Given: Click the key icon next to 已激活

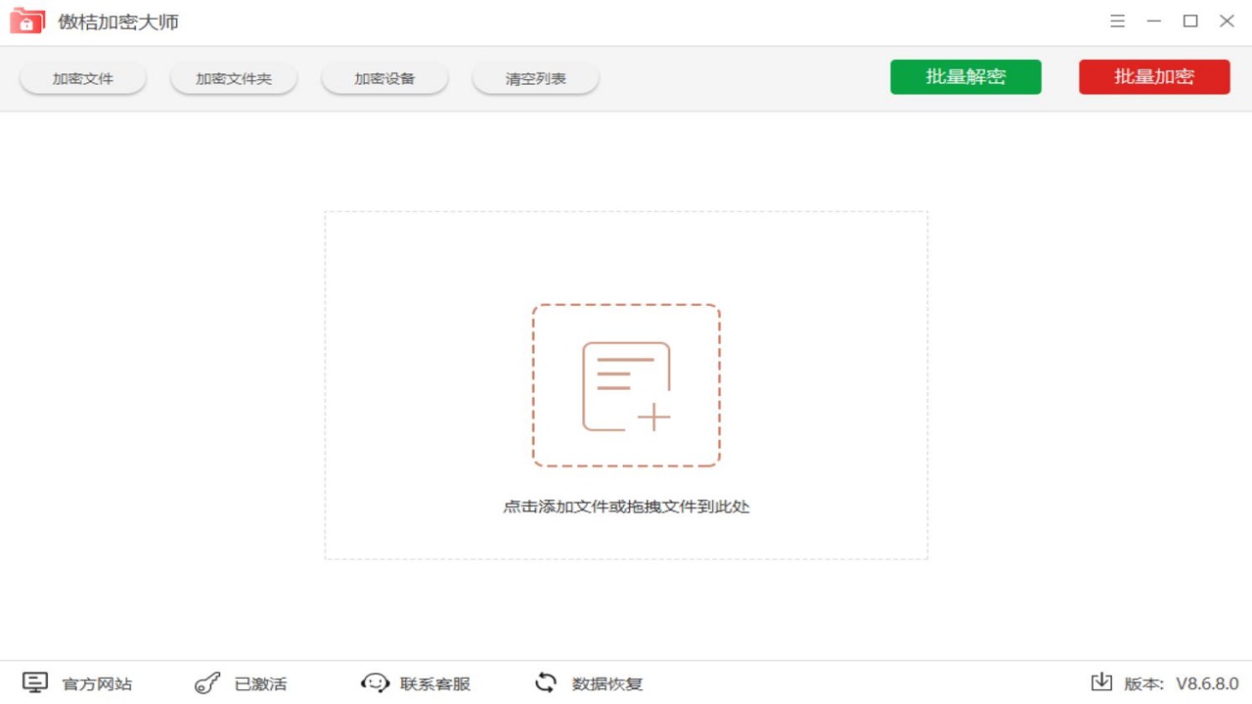Looking at the screenshot, I should 205,682.
